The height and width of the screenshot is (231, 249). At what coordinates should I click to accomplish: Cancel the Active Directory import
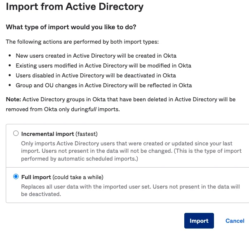point(235,221)
